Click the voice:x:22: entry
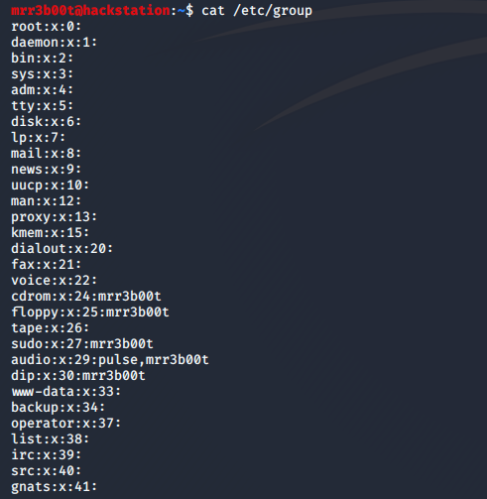The image size is (487, 499). pyautogui.click(x=55, y=281)
